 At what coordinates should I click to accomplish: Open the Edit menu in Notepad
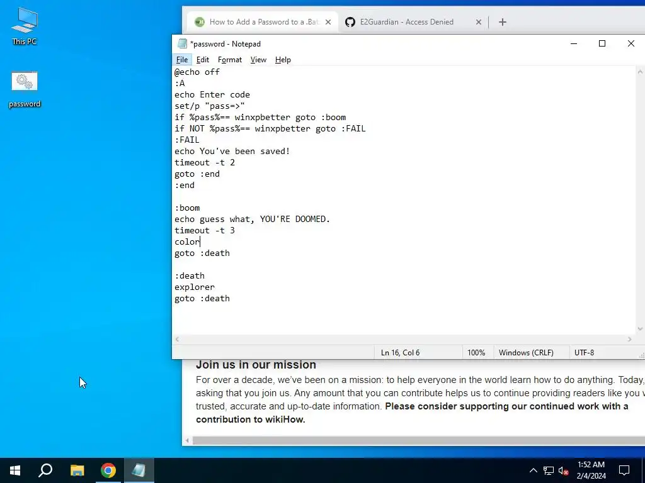[x=202, y=60]
